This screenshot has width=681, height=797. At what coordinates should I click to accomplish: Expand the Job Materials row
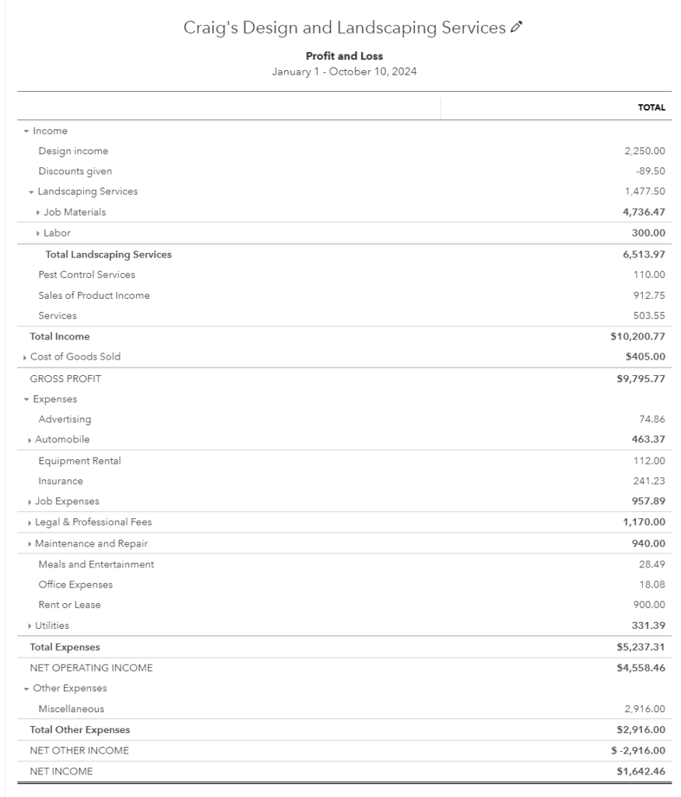38,212
